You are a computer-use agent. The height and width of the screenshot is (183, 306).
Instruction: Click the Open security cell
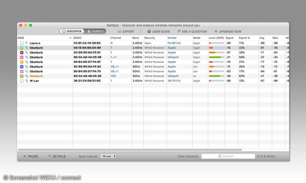tap(148, 43)
